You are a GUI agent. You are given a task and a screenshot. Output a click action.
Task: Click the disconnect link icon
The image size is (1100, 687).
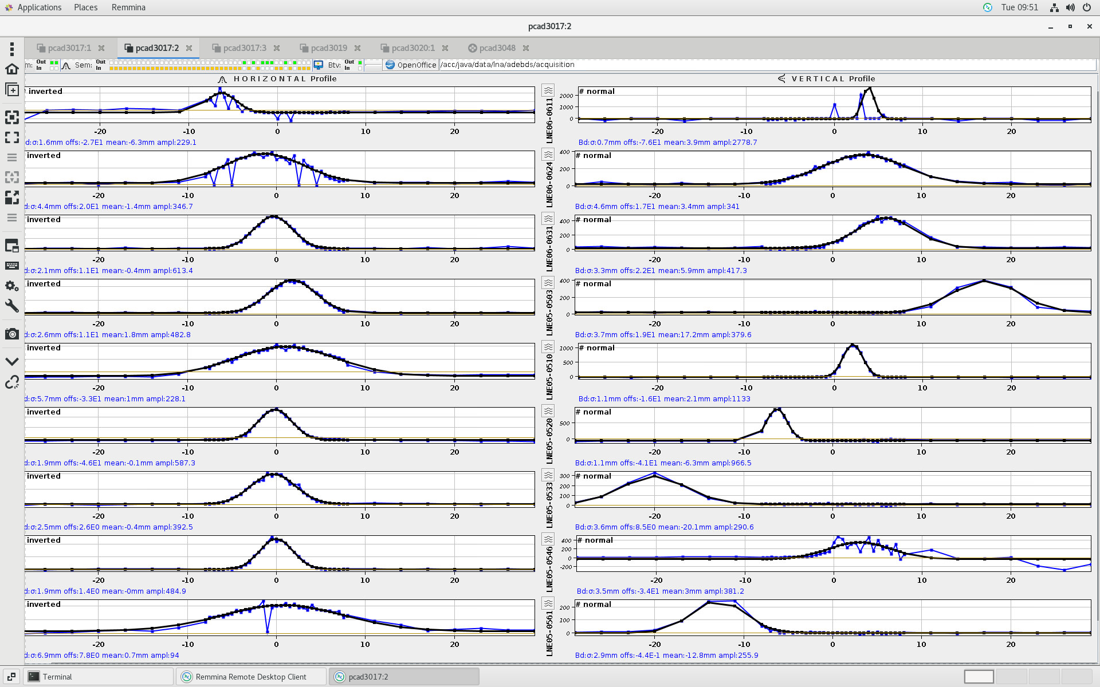click(11, 382)
